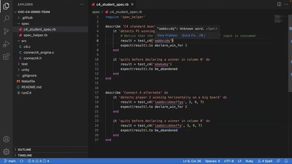Click the misspelled word 'abababq' on line 11
This screenshot has height=164, width=292.
[162, 64]
